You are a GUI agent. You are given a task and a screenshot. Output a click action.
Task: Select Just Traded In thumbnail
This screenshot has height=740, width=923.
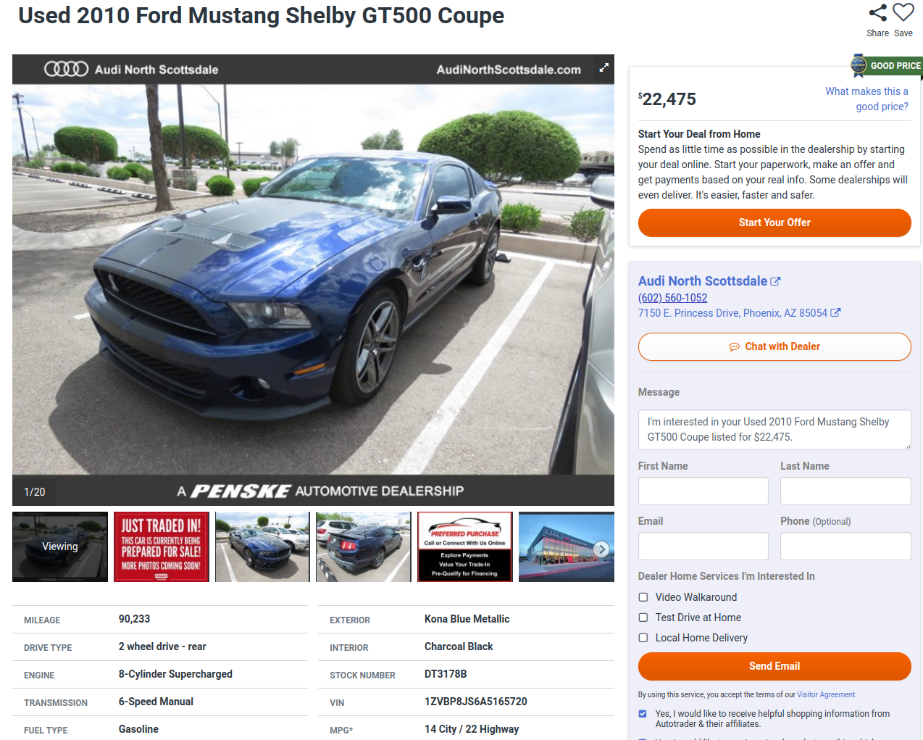[162, 547]
